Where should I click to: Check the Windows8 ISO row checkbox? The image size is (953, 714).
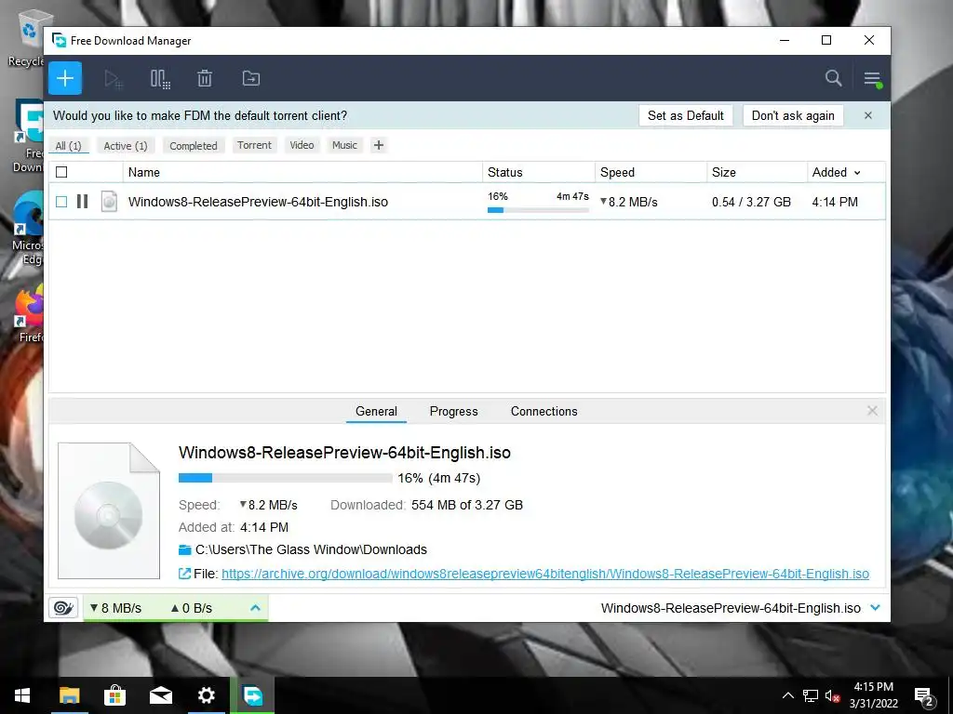tap(61, 202)
